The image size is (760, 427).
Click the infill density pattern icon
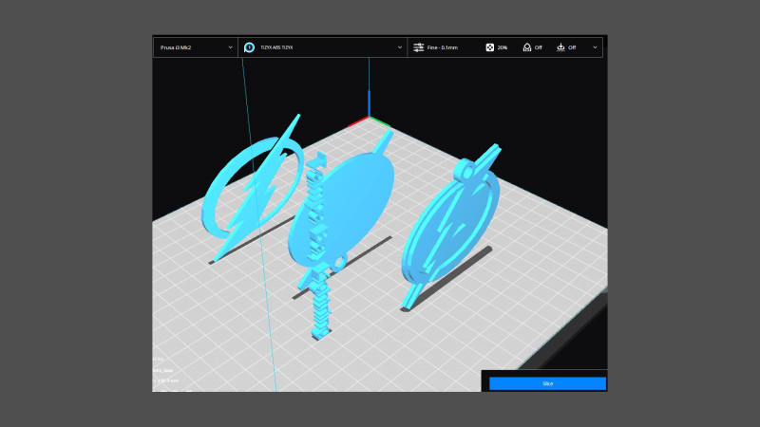[489, 46]
